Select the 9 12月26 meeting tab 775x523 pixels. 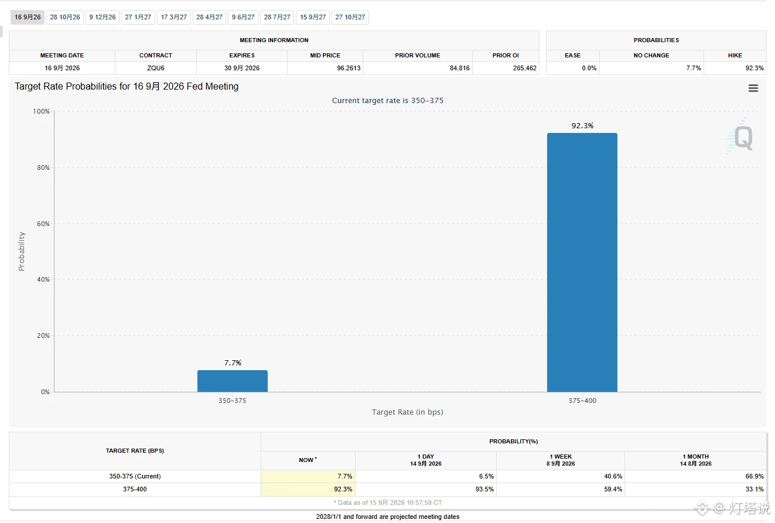pos(103,17)
